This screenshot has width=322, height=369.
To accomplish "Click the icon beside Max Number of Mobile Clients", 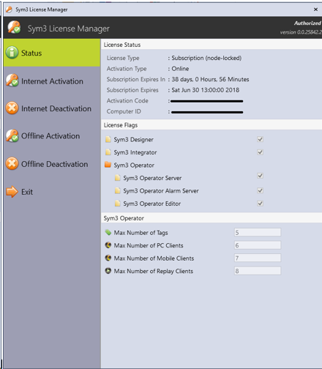I will 108,258.
